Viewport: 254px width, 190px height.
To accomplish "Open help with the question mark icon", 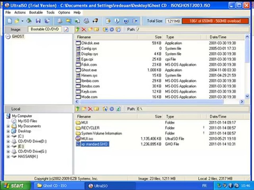I will [x=126, y=21].
